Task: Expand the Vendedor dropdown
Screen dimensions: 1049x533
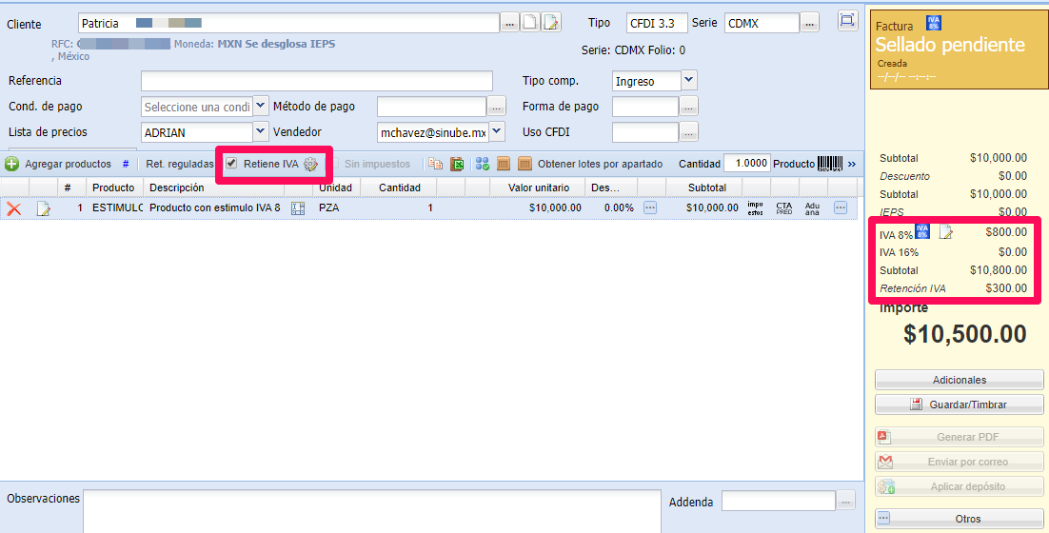Action: click(497, 131)
